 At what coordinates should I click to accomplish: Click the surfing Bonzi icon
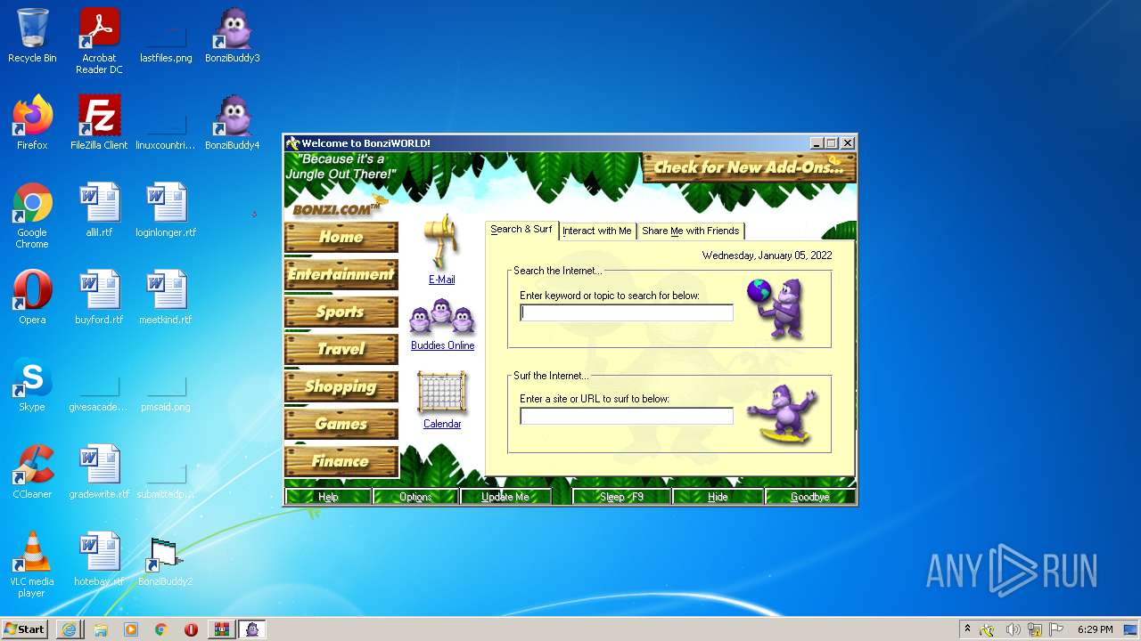point(783,414)
